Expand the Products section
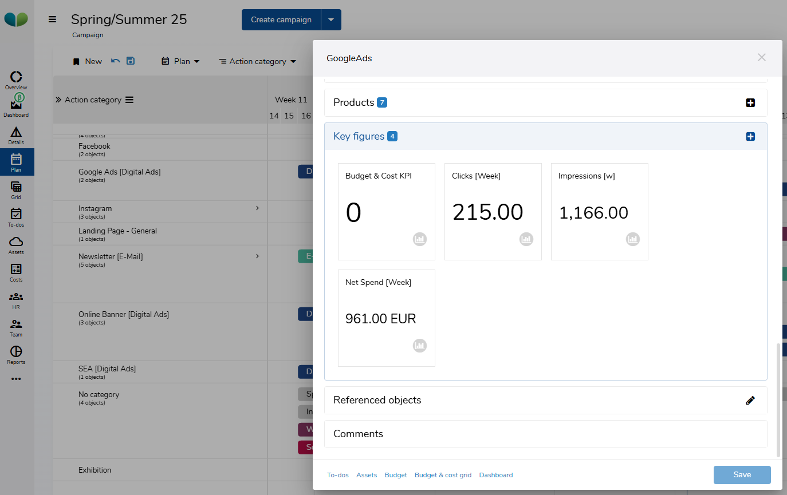 click(546, 103)
